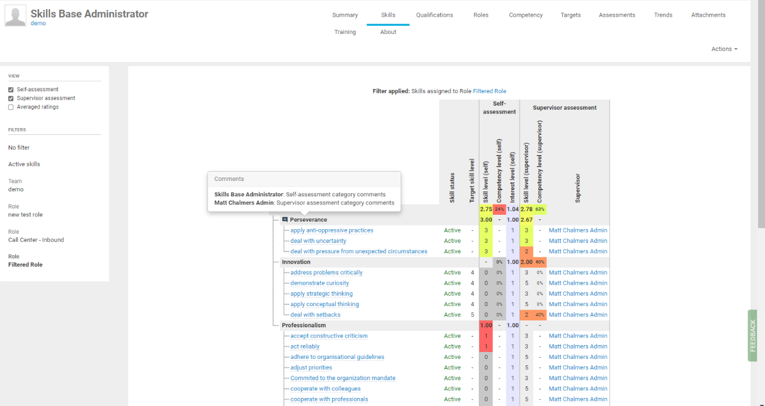765x406 pixels.
Task: Click the user profile avatar icon
Action: pyautogui.click(x=16, y=16)
